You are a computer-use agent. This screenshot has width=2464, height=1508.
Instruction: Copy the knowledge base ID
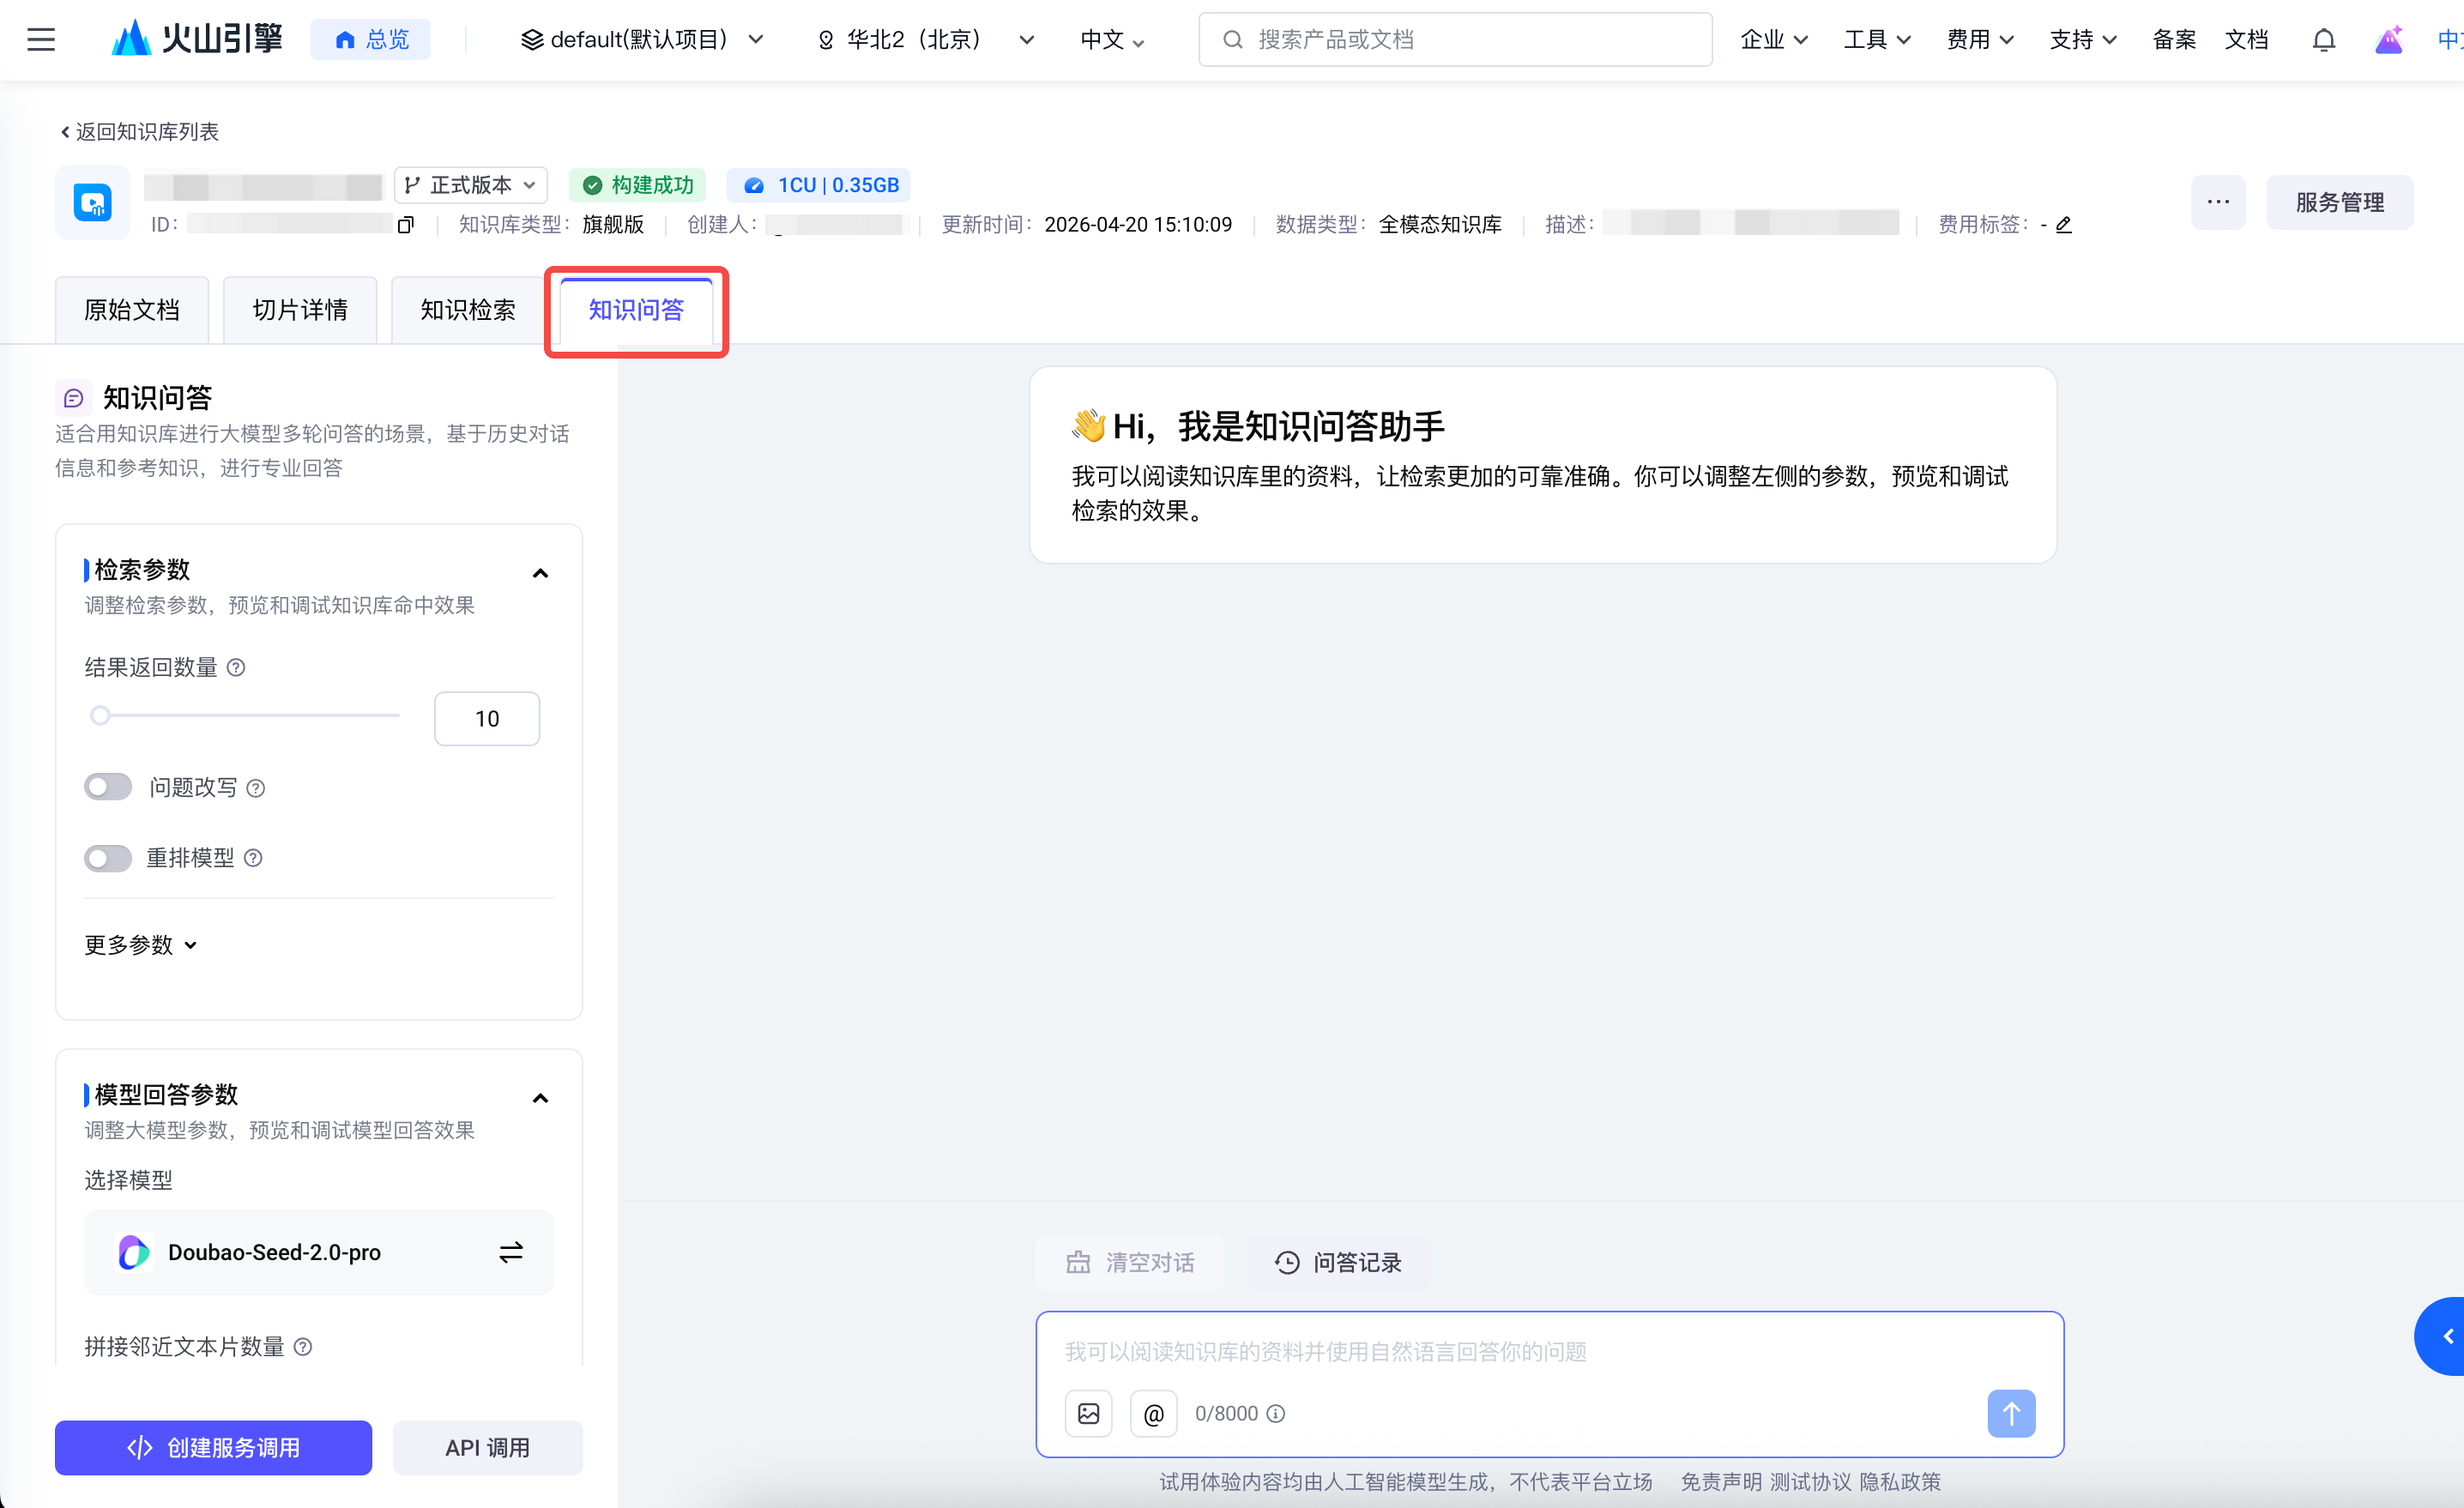coord(405,225)
